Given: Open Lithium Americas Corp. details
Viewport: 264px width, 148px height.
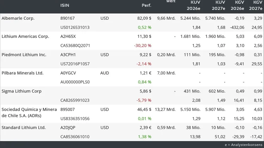Looking at the screenshot, I should pyautogui.click(x=25, y=36).
